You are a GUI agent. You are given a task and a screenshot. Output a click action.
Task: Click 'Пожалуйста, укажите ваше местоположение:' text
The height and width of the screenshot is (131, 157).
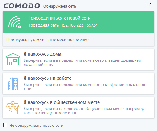point(48,39)
